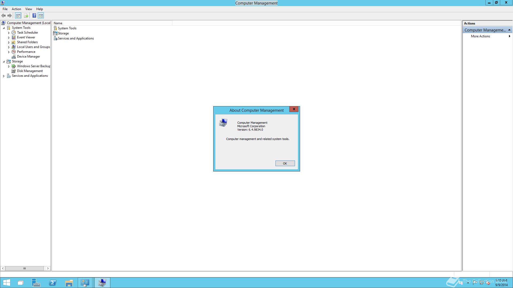
Task: Click OK in About Computer Management dialog
Action: tap(285, 163)
